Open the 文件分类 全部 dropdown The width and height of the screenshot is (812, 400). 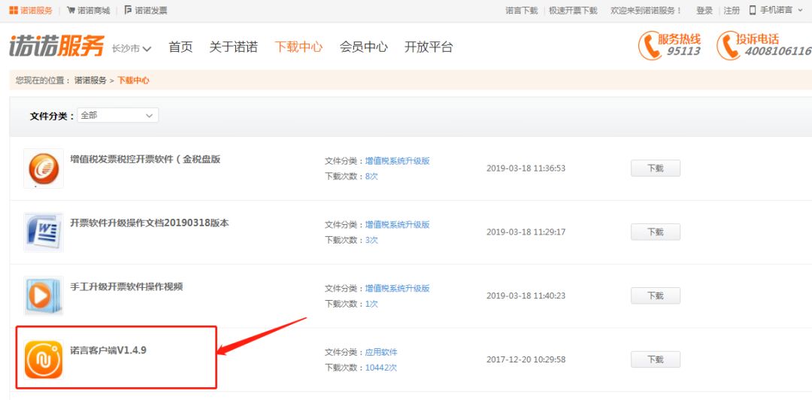pos(117,116)
